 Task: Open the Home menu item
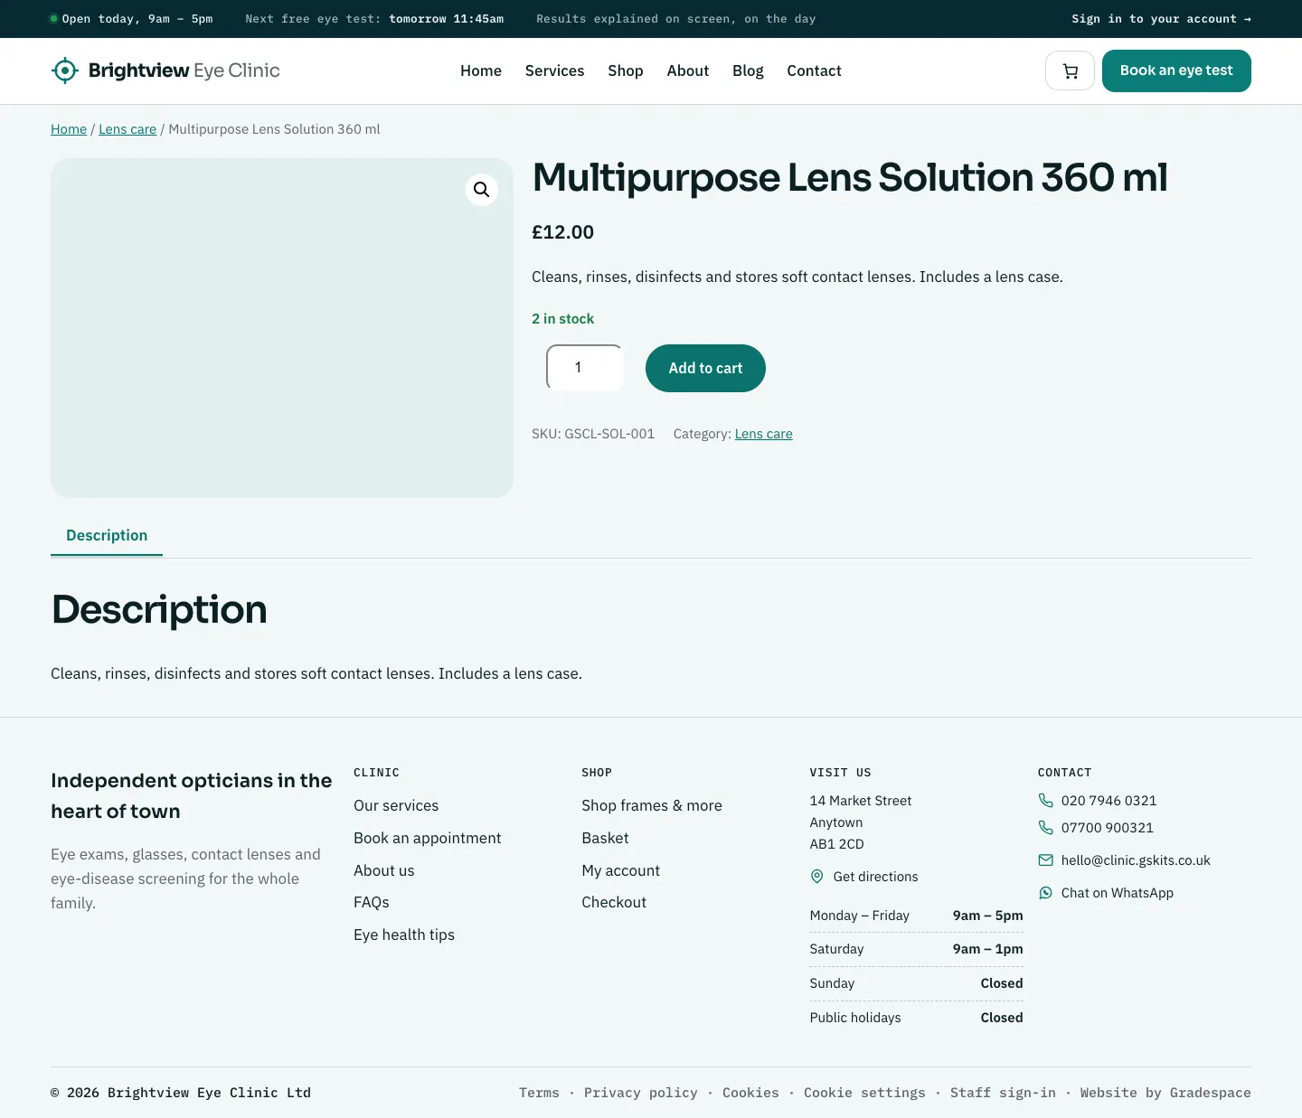click(481, 70)
